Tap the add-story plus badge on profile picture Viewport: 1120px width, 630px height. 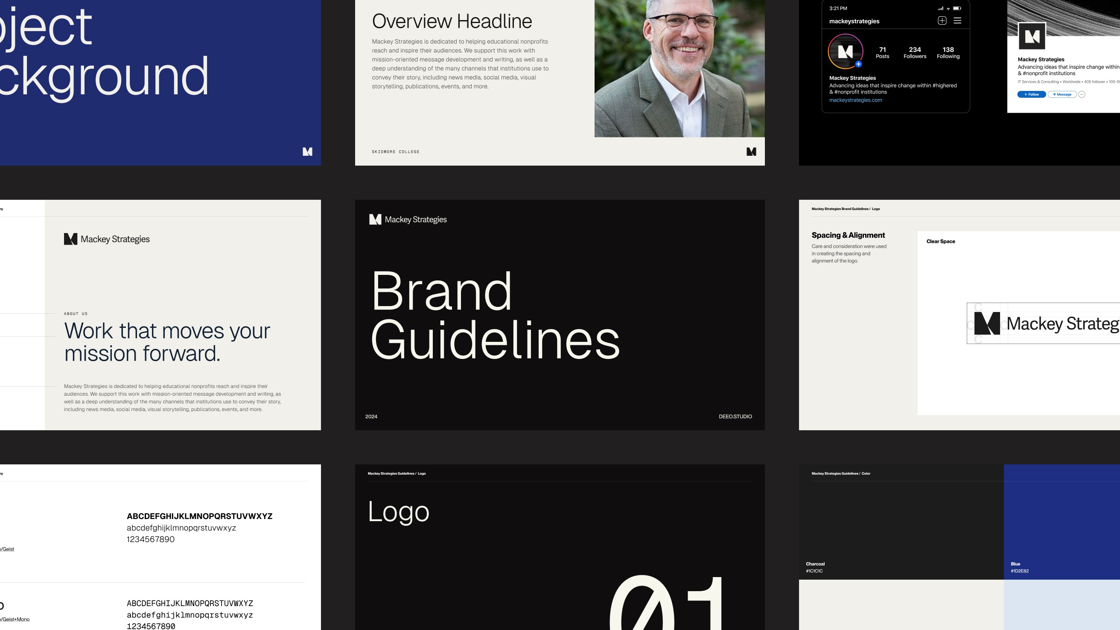[x=859, y=64]
